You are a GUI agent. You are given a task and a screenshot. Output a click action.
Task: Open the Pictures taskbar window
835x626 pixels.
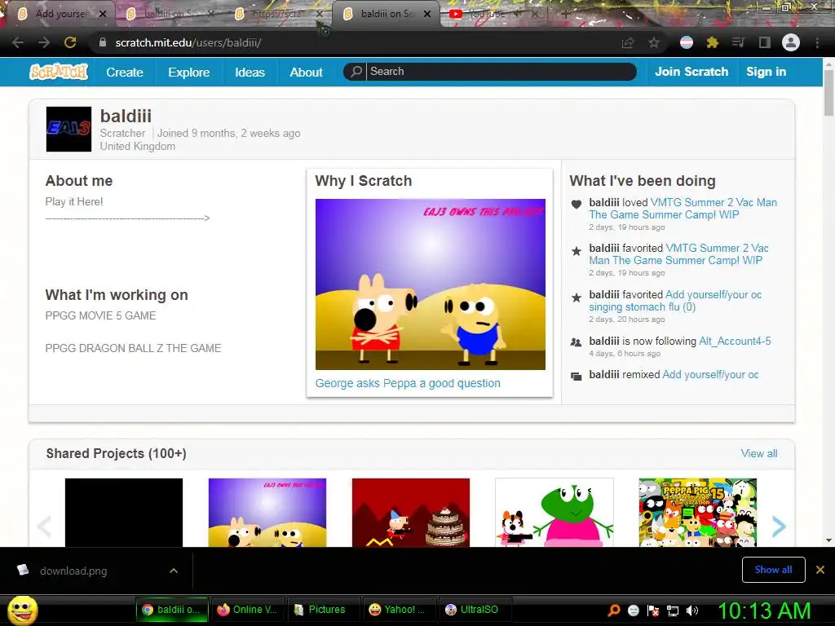(323, 610)
